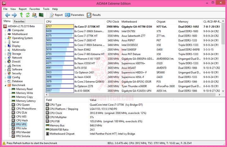Select the Software tree item
227x147 pixels.
(x=17, y=69)
